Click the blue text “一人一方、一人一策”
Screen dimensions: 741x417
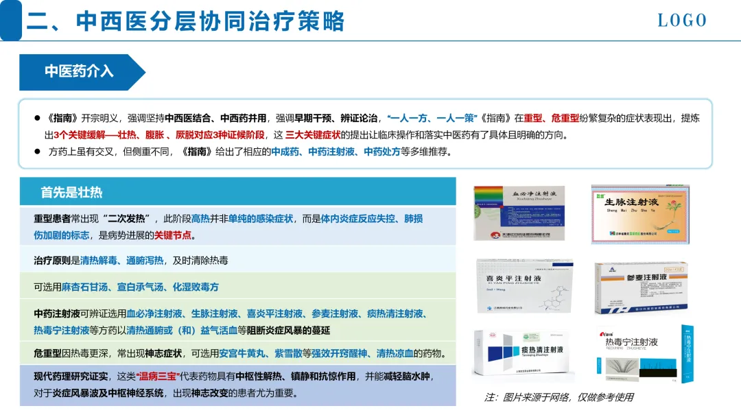[x=432, y=118]
